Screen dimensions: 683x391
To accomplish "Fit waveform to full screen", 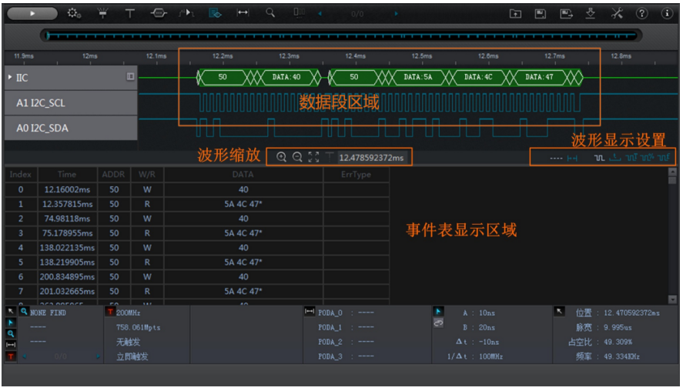I will (x=313, y=157).
